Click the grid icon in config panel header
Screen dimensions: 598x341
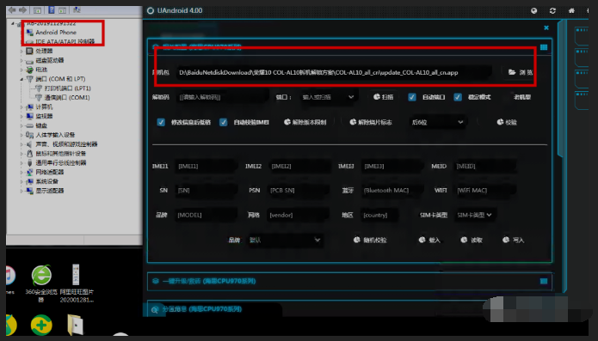(x=544, y=46)
